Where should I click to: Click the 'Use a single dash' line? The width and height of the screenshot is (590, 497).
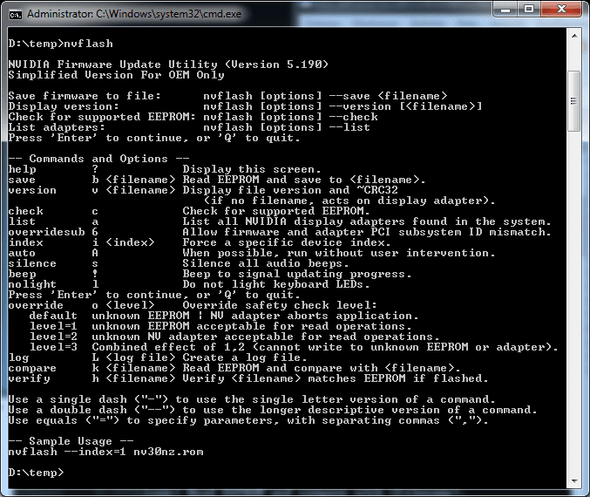pos(252,399)
